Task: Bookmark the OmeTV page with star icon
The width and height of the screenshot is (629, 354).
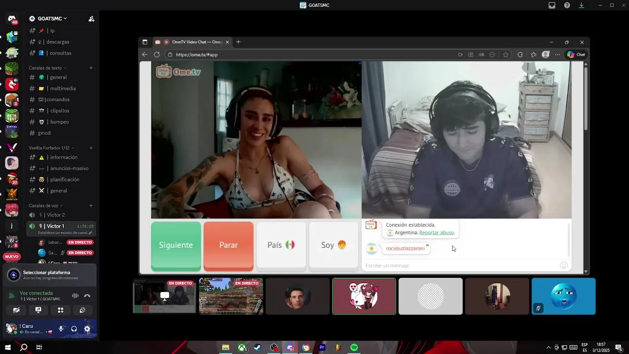Action: point(506,55)
